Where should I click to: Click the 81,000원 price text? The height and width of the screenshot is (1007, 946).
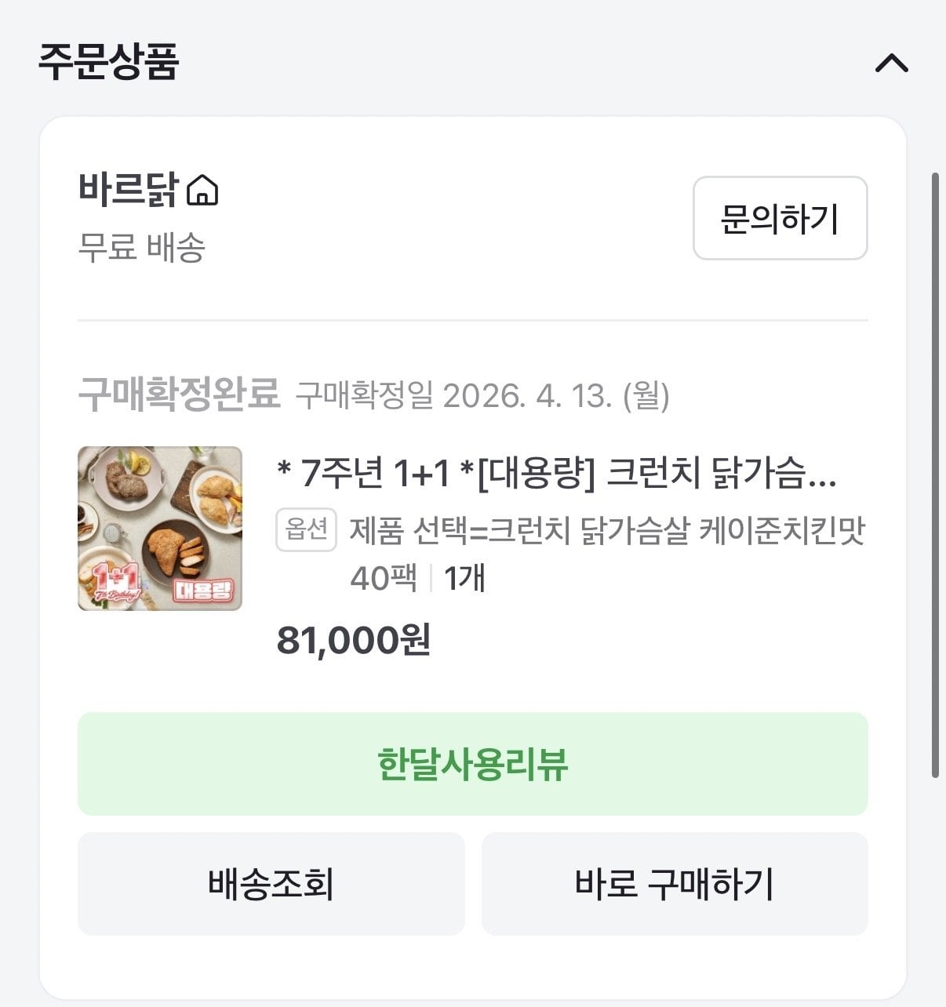[x=354, y=640]
